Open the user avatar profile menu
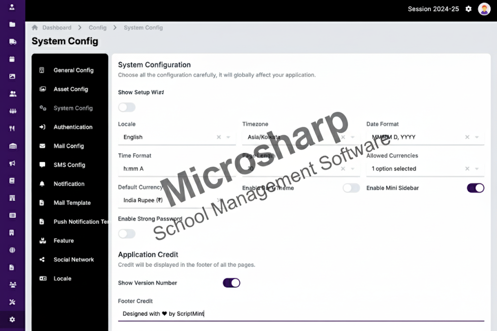Screen dimensions: 497x331 coord(484,9)
